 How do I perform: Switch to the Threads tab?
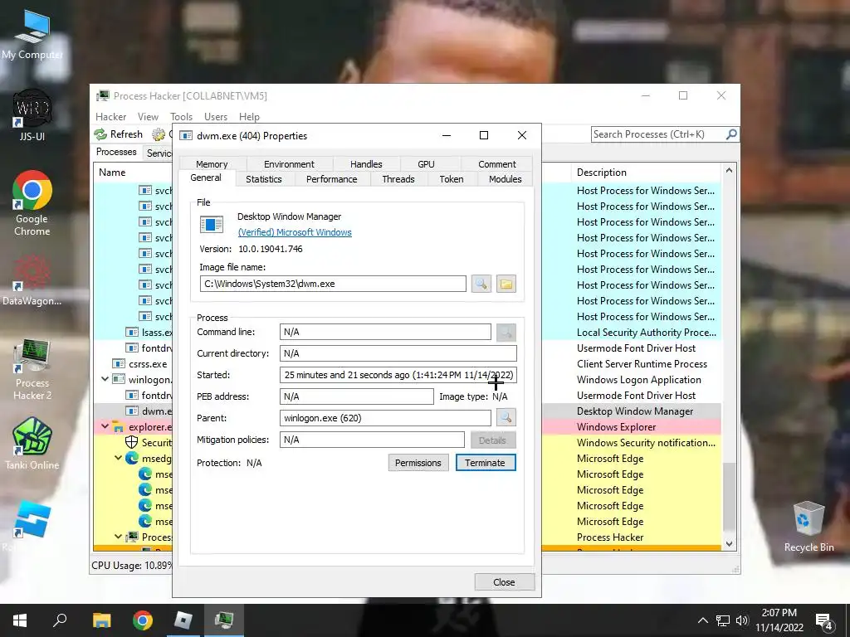point(398,179)
